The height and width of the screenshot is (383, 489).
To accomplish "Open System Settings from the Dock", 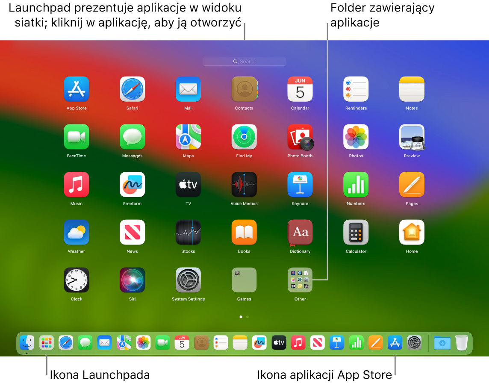I will point(414,343).
